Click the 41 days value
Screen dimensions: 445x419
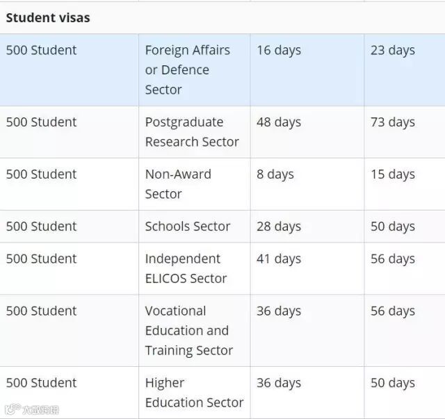pyautogui.click(x=279, y=258)
